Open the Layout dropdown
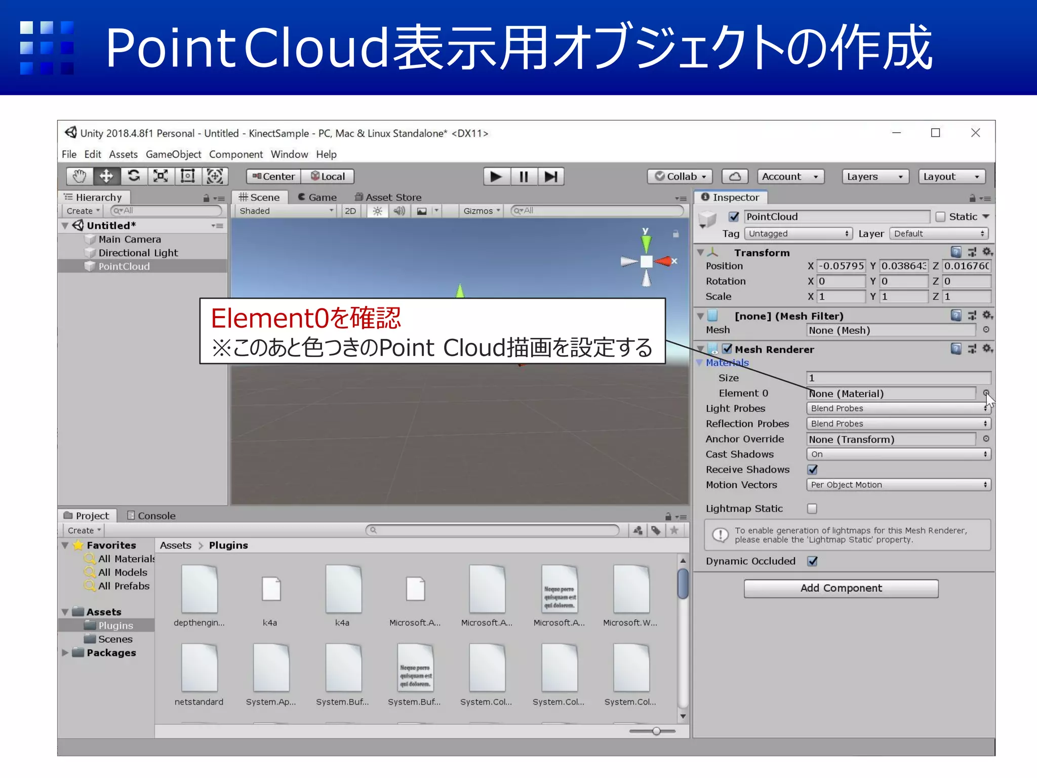Viewport: 1037px width, 778px height. tap(952, 176)
